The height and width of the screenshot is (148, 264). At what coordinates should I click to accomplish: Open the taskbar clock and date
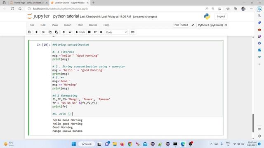tap(252, 144)
